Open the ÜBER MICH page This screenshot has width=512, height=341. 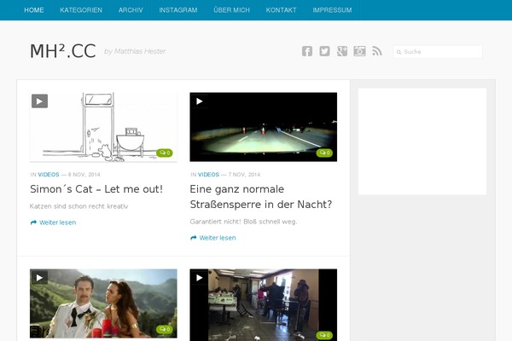(231, 10)
